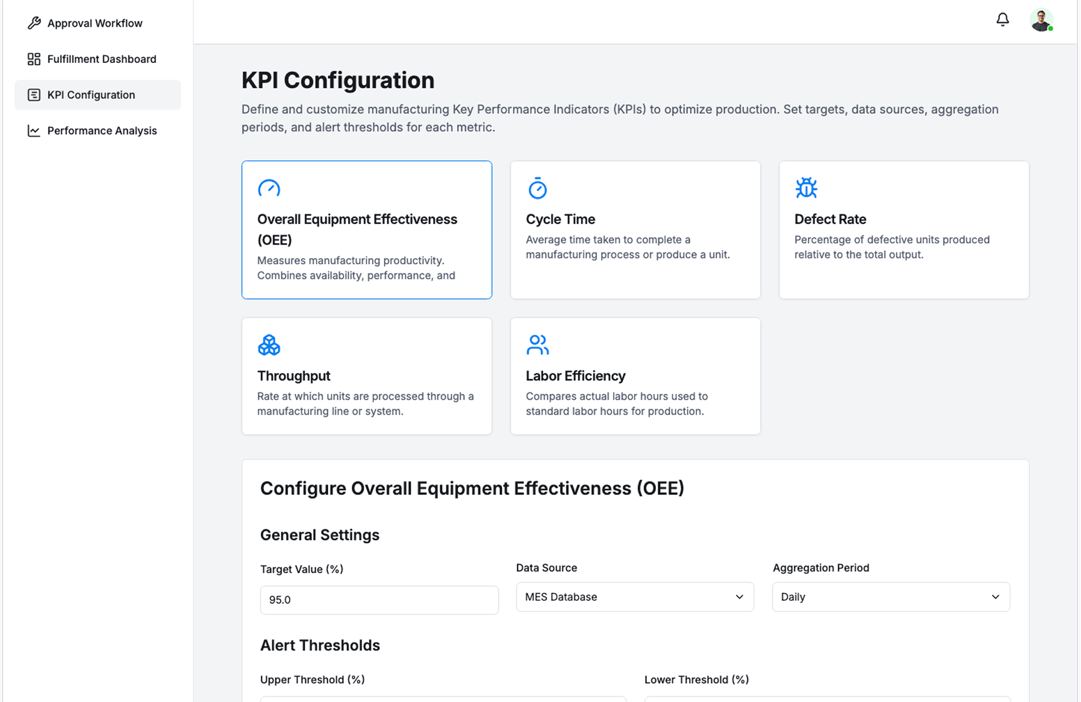
Task: Click the Fulfillment Dashboard grid icon
Action: [34, 59]
